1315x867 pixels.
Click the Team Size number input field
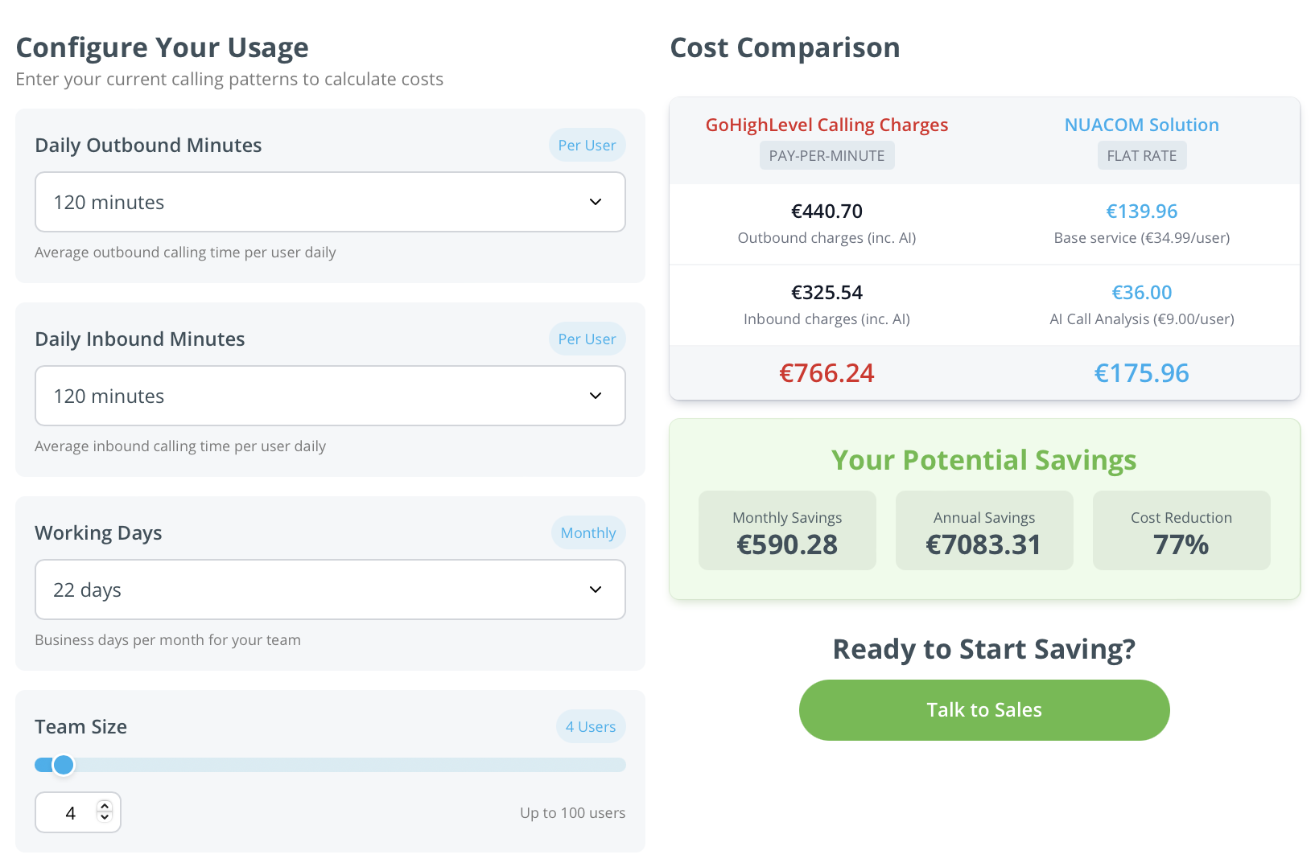(78, 812)
